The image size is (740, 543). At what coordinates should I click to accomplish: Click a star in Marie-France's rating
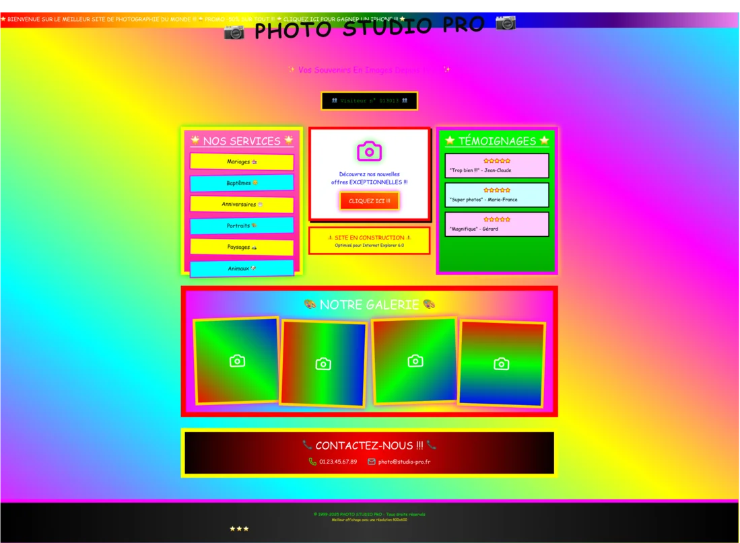pos(496,190)
